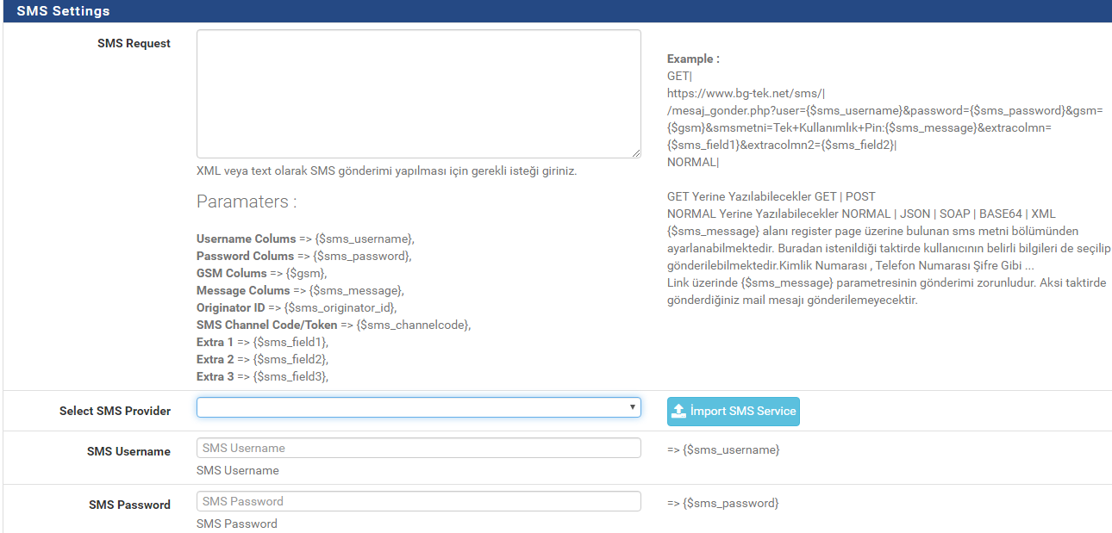Viewport: 1112px width, 533px height.
Task: Click the line starting with /mesaj_gonder.php?user=
Action: pyautogui.click(x=885, y=110)
